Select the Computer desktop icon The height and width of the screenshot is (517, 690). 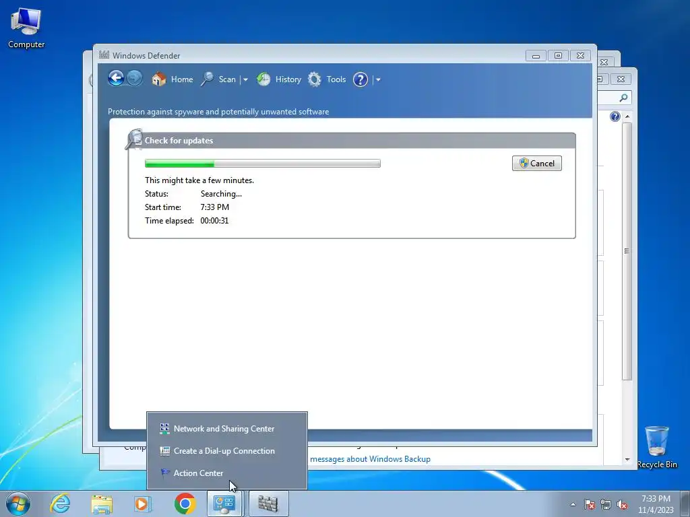(x=26, y=27)
